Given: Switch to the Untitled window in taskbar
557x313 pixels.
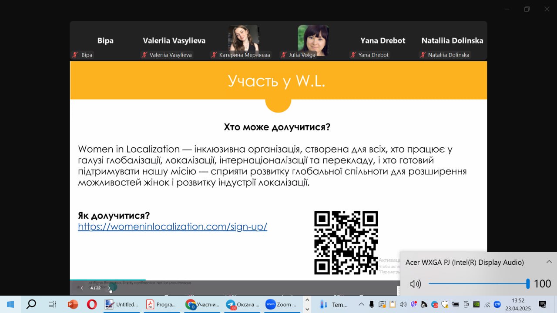Looking at the screenshot, I should tap(121, 304).
